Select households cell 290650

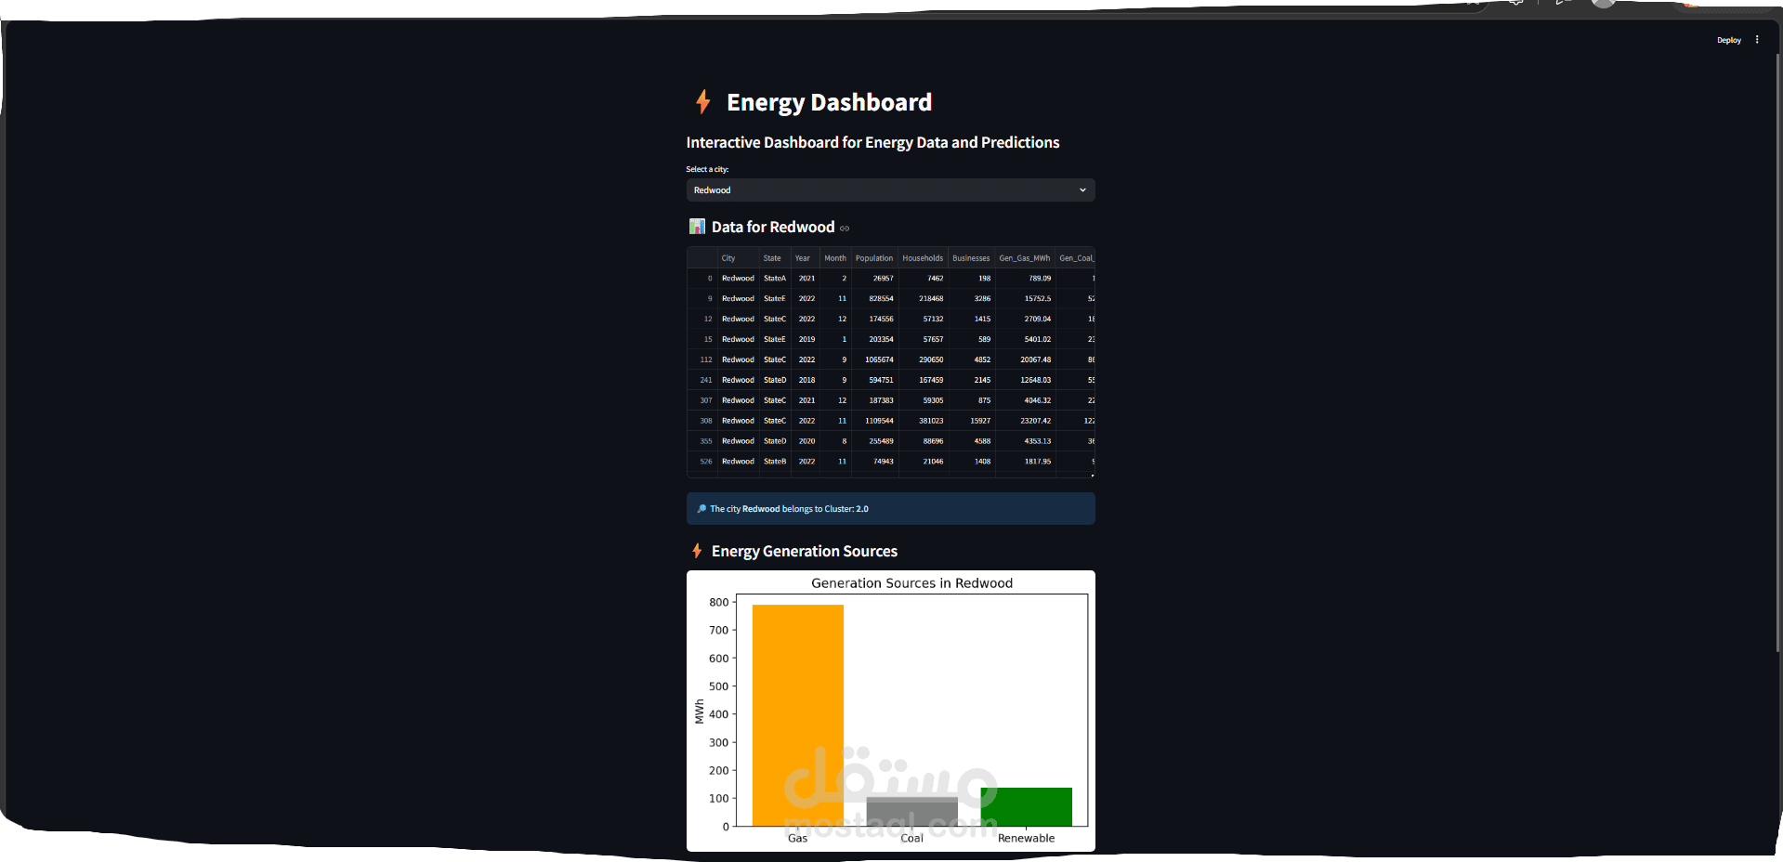(923, 360)
